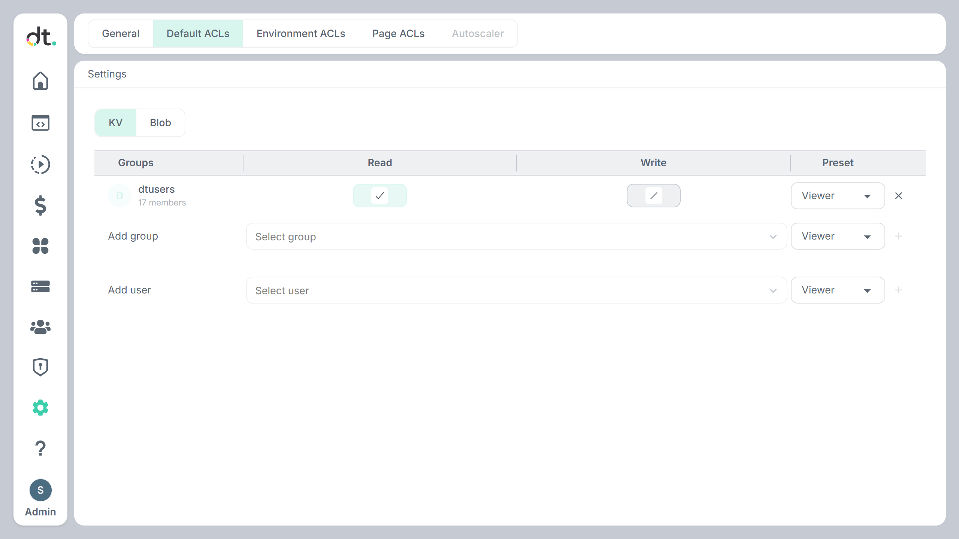Screen dimensions: 959x539
Task: Click the Groups column header
Action: [136, 163]
